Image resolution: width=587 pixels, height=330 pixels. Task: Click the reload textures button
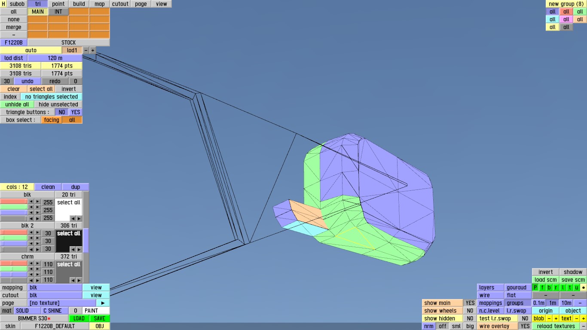tap(556, 326)
